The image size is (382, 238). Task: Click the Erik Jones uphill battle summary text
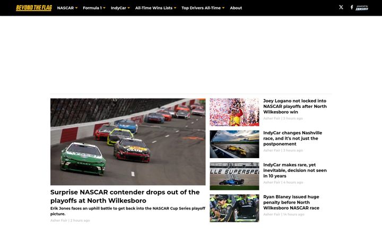[128, 211]
